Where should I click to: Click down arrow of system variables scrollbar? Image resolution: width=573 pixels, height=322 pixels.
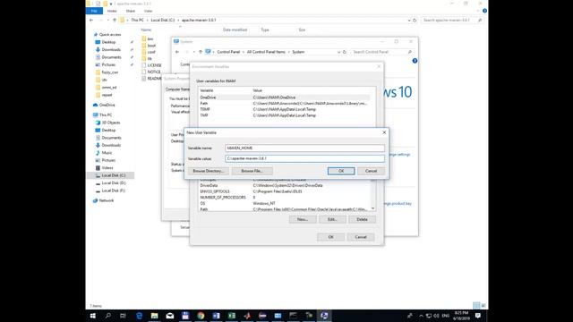(372, 208)
